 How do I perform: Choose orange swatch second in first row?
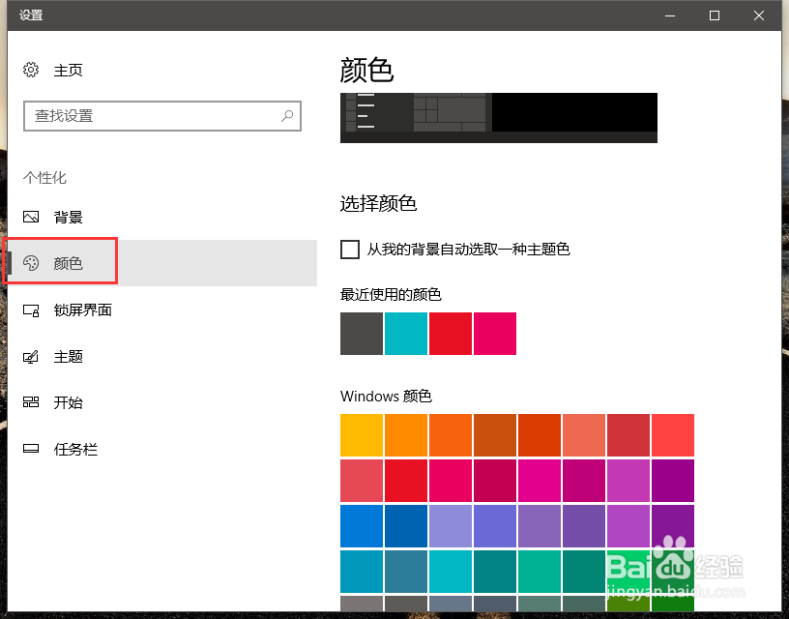406,435
